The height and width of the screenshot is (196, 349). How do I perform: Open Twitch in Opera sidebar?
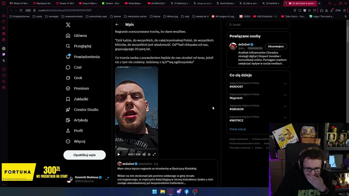click(4, 54)
